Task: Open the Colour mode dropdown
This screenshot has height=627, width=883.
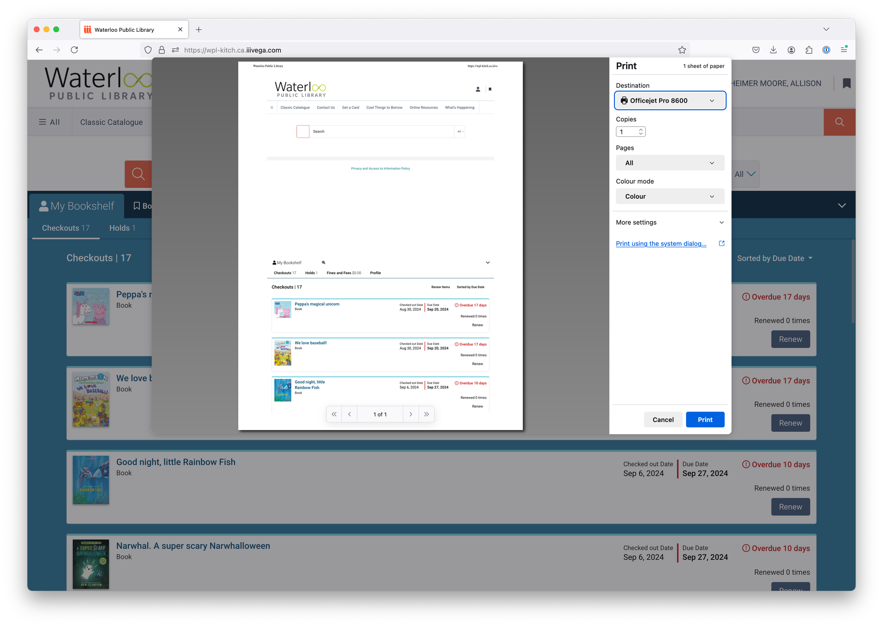Action: coord(670,196)
